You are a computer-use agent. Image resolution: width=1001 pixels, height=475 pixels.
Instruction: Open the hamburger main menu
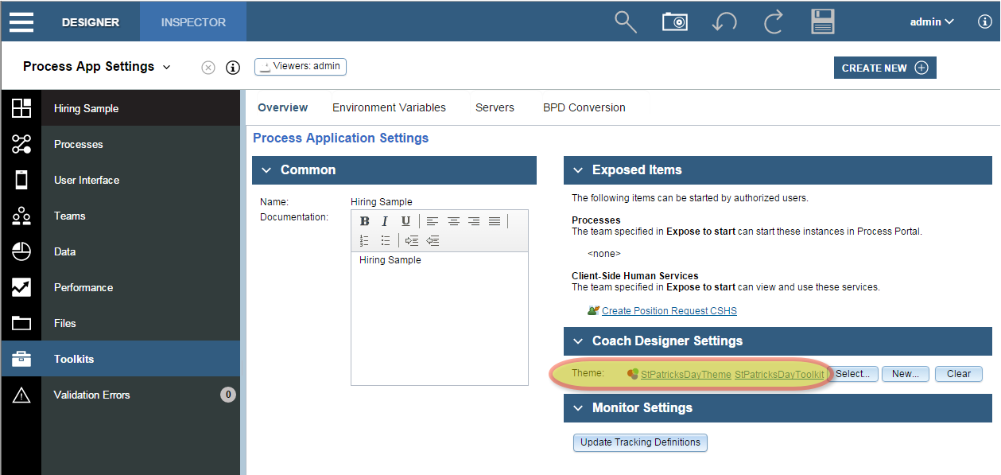click(21, 21)
